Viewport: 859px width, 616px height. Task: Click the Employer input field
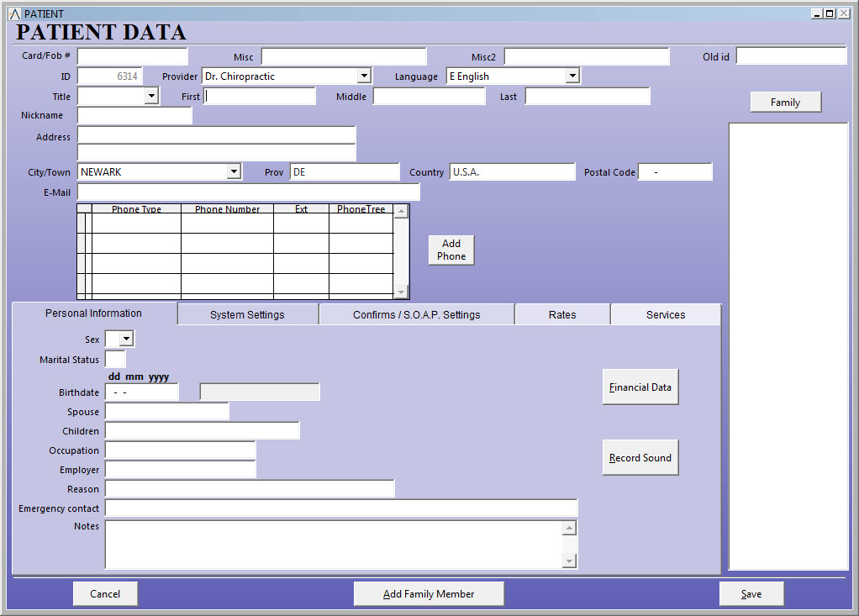coord(181,470)
